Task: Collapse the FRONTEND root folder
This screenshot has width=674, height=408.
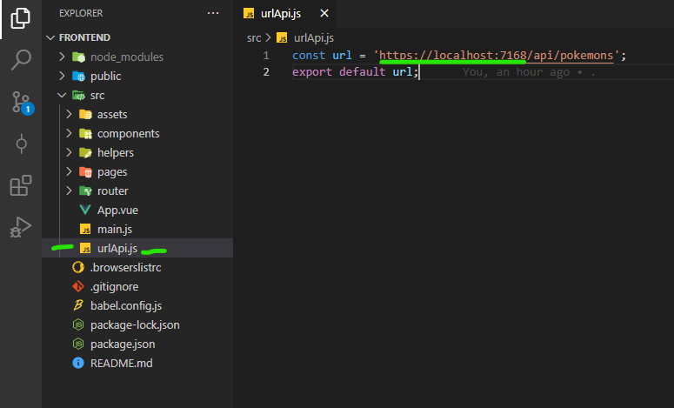Action: click(50, 37)
